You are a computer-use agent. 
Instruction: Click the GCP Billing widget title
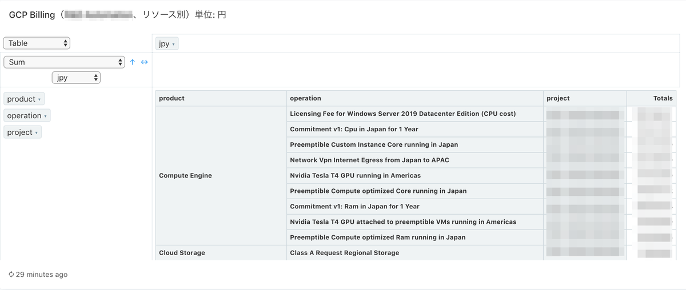pyautogui.click(x=117, y=15)
